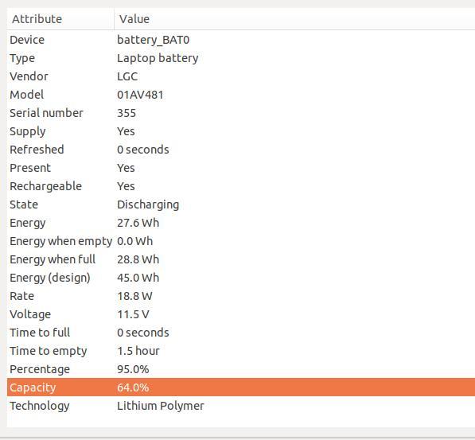
Task: Select the Capacity row
Action: [241, 387]
